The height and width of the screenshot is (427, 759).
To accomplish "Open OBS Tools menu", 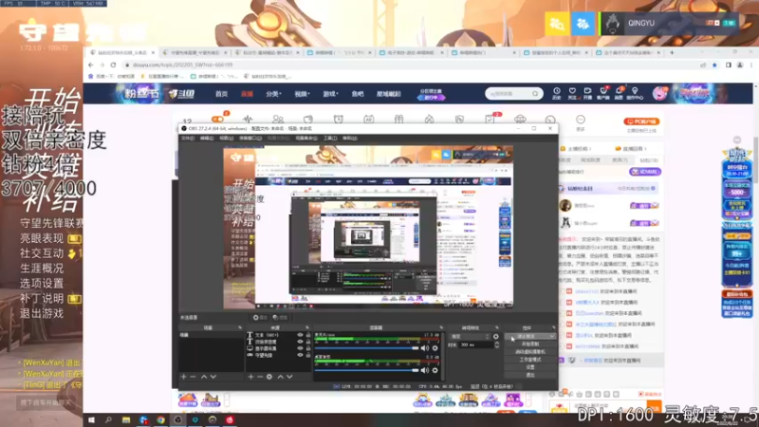I will pyautogui.click(x=330, y=139).
